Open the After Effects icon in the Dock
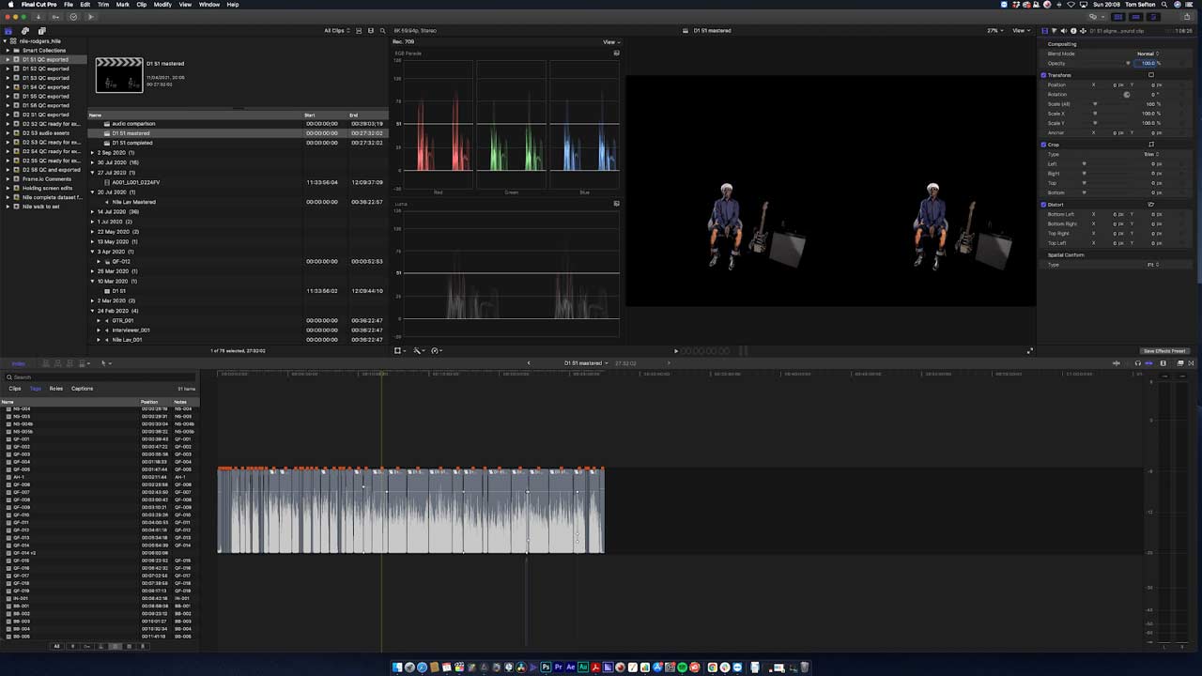Screen dimensions: 1202x676 click(x=570, y=668)
